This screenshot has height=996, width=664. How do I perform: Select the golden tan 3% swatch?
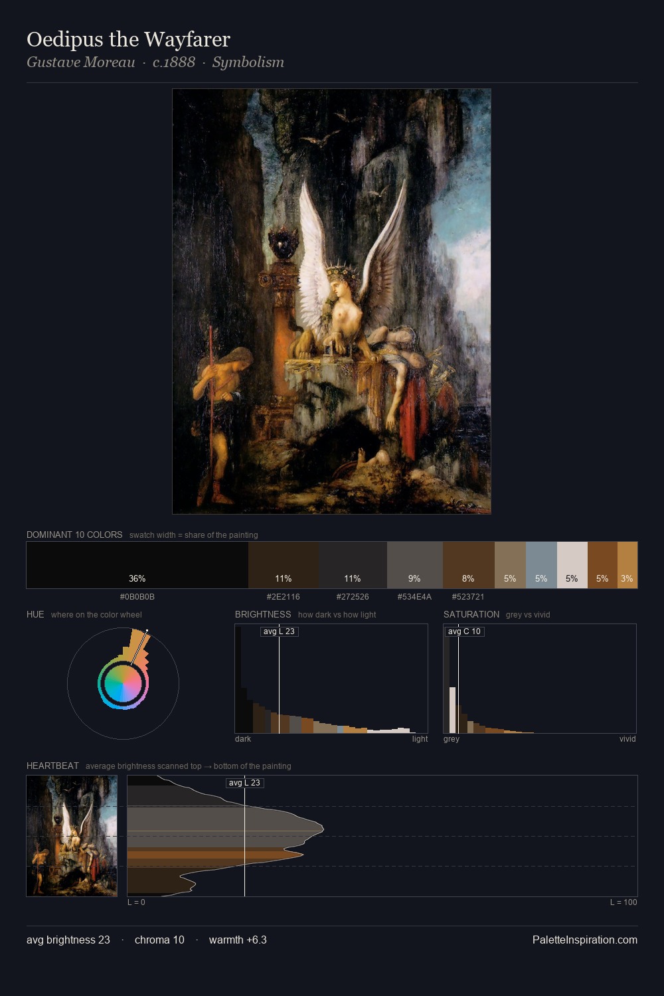[627, 565]
